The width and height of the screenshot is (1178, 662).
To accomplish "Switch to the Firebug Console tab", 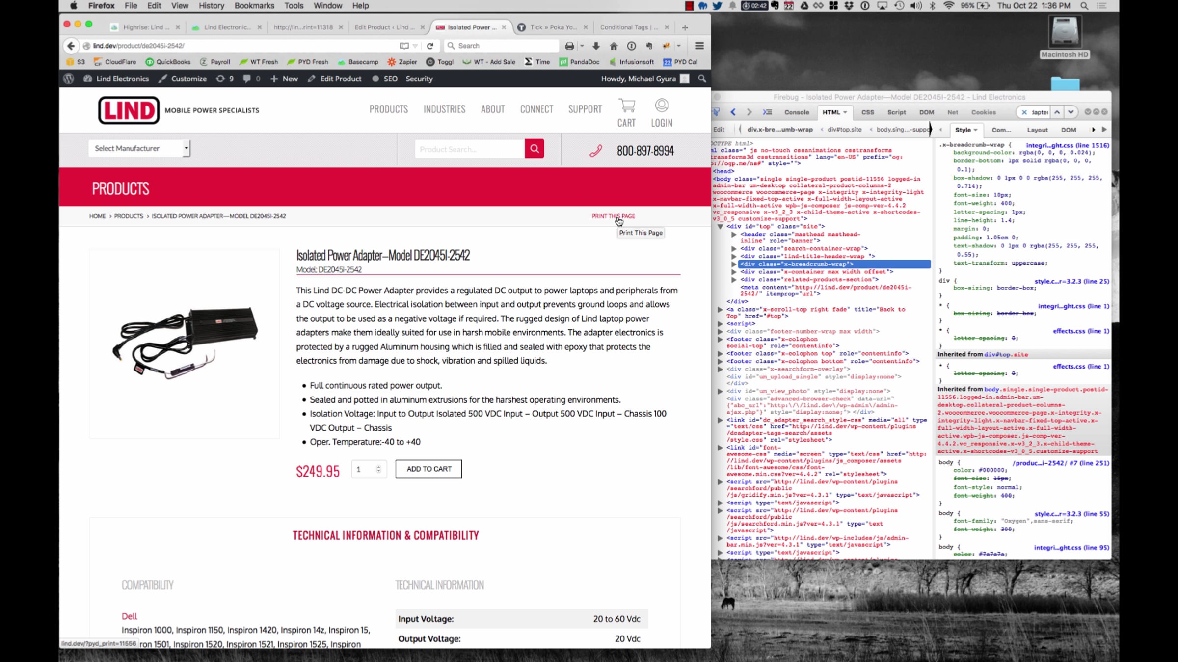I will tap(796, 112).
